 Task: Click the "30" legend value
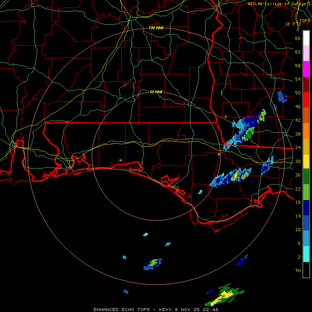[x=298, y=161]
